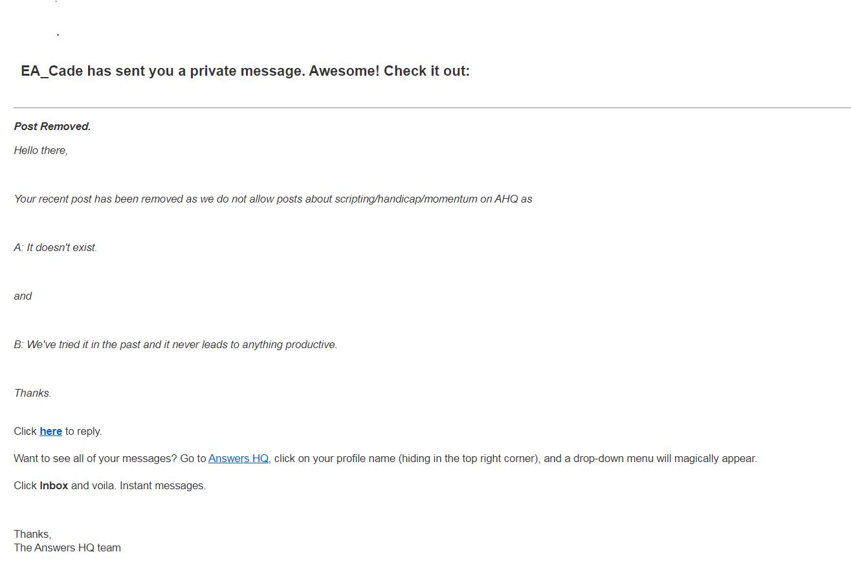Select the "A: It doesn't exist." line
This screenshot has height=574, width=851.
(x=56, y=247)
